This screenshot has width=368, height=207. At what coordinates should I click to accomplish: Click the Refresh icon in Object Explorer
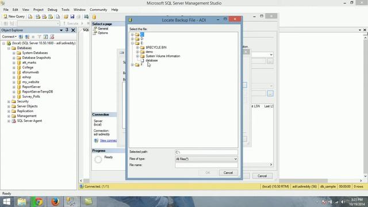coord(45,37)
